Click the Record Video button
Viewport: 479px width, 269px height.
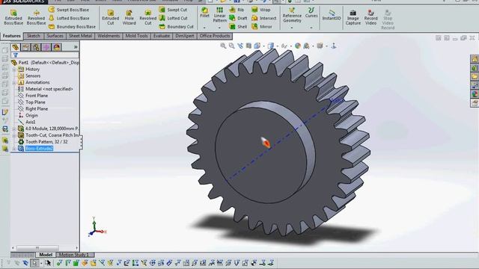[371, 17]
